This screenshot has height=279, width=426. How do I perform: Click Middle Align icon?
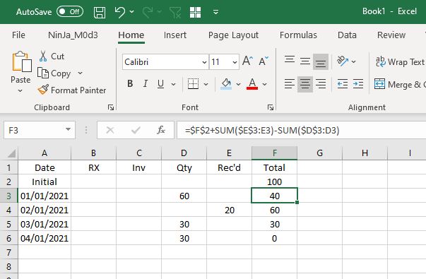click(305, 61)
